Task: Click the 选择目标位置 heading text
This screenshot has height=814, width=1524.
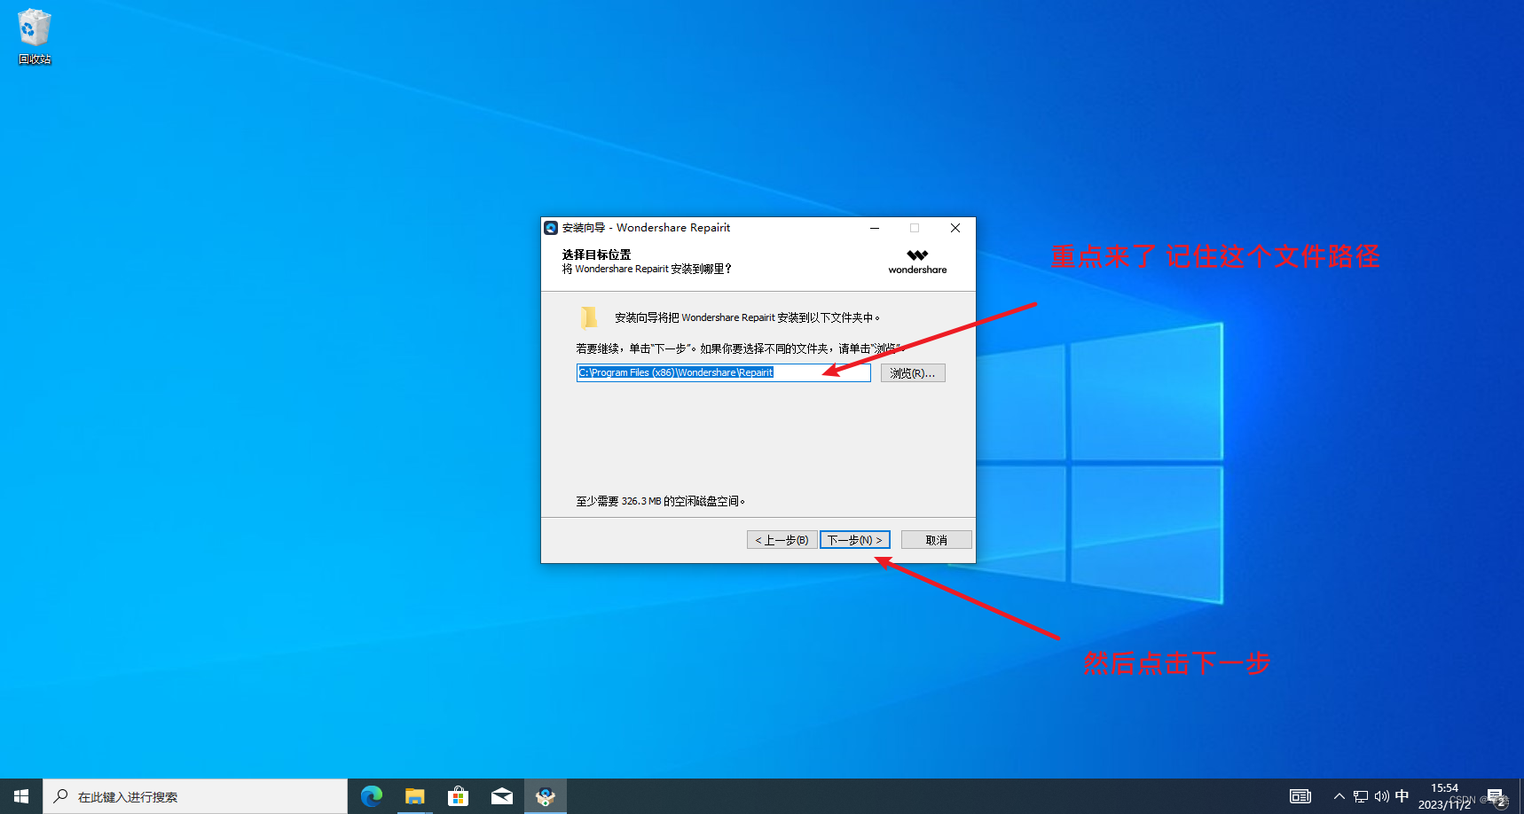Action: tap(596, 254)
